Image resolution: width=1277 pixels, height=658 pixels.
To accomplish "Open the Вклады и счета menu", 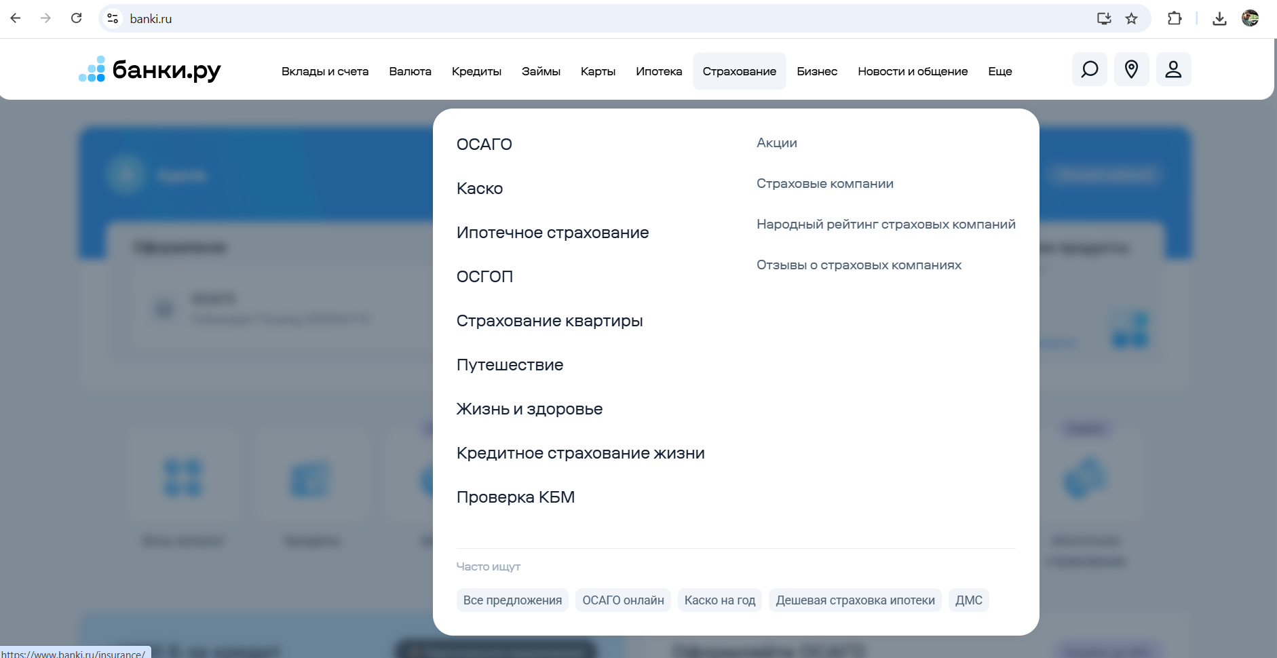I will pyautogui.click(x=325, y=71).
